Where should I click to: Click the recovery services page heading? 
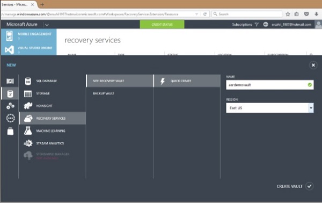click(93, 40)
